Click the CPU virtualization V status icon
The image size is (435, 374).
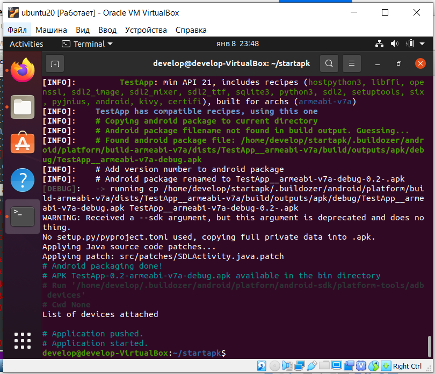(x=361, y=366)
